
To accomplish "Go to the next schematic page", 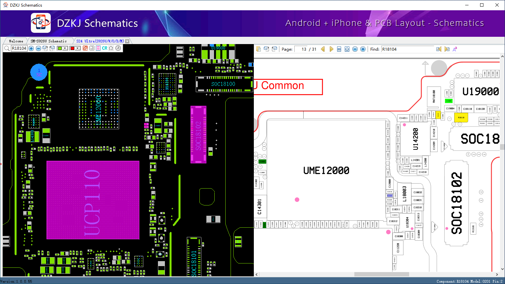I will (331, 49).
